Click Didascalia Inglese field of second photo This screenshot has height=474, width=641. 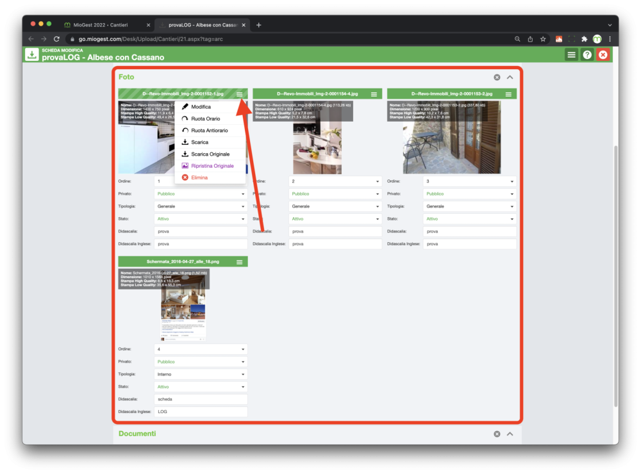tap(335, 244)
